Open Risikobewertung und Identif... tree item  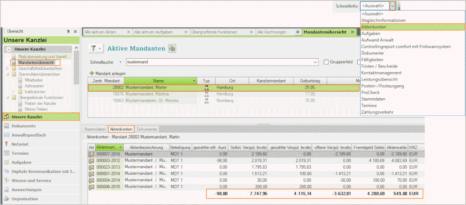(x=44, y=56)
